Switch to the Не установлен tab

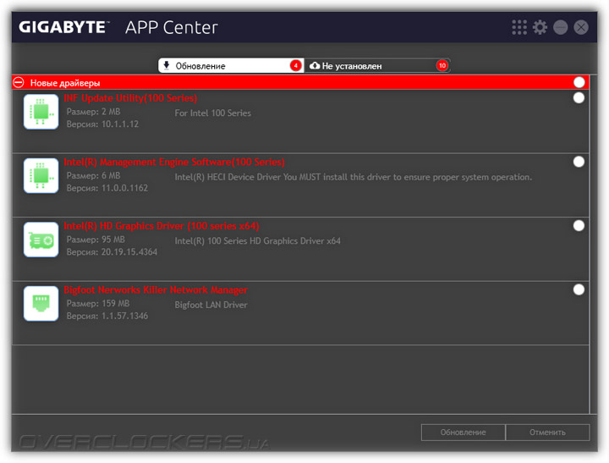[x=377, y=66]
